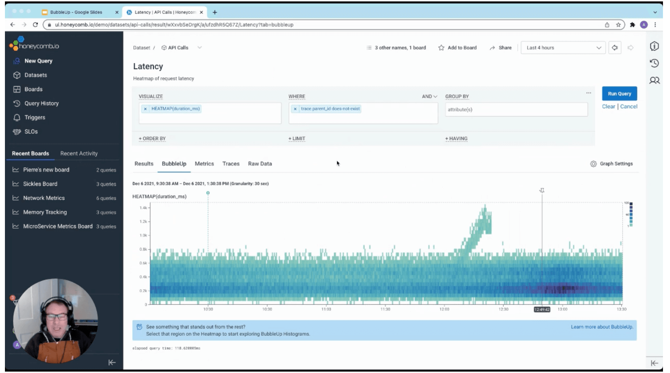Click the team members icon on right sidebar

(654, 80)
